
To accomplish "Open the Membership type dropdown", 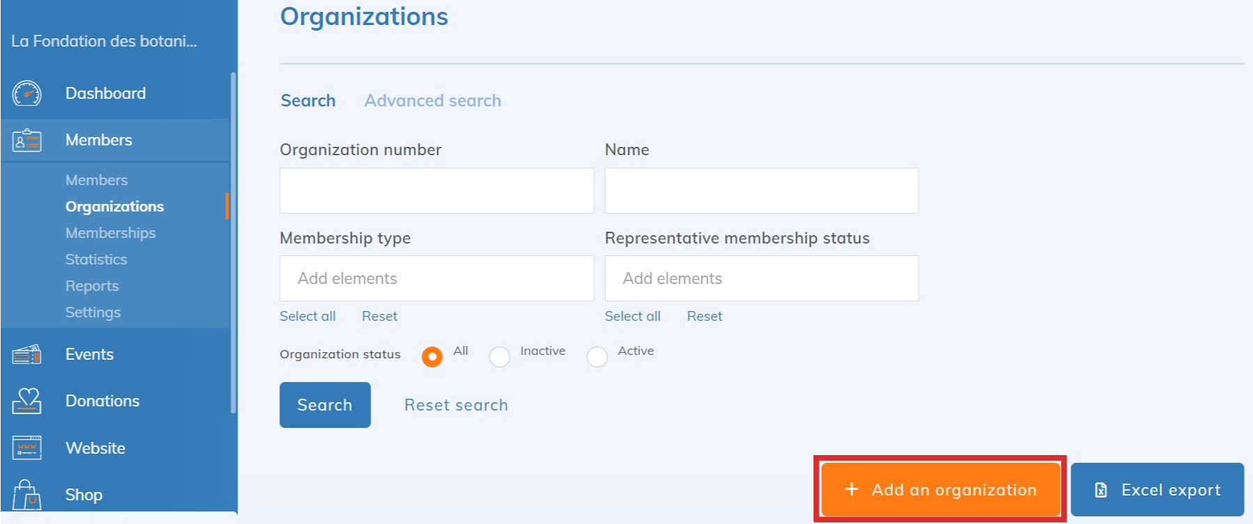I will pyautogui.click(x=437, y=278).
